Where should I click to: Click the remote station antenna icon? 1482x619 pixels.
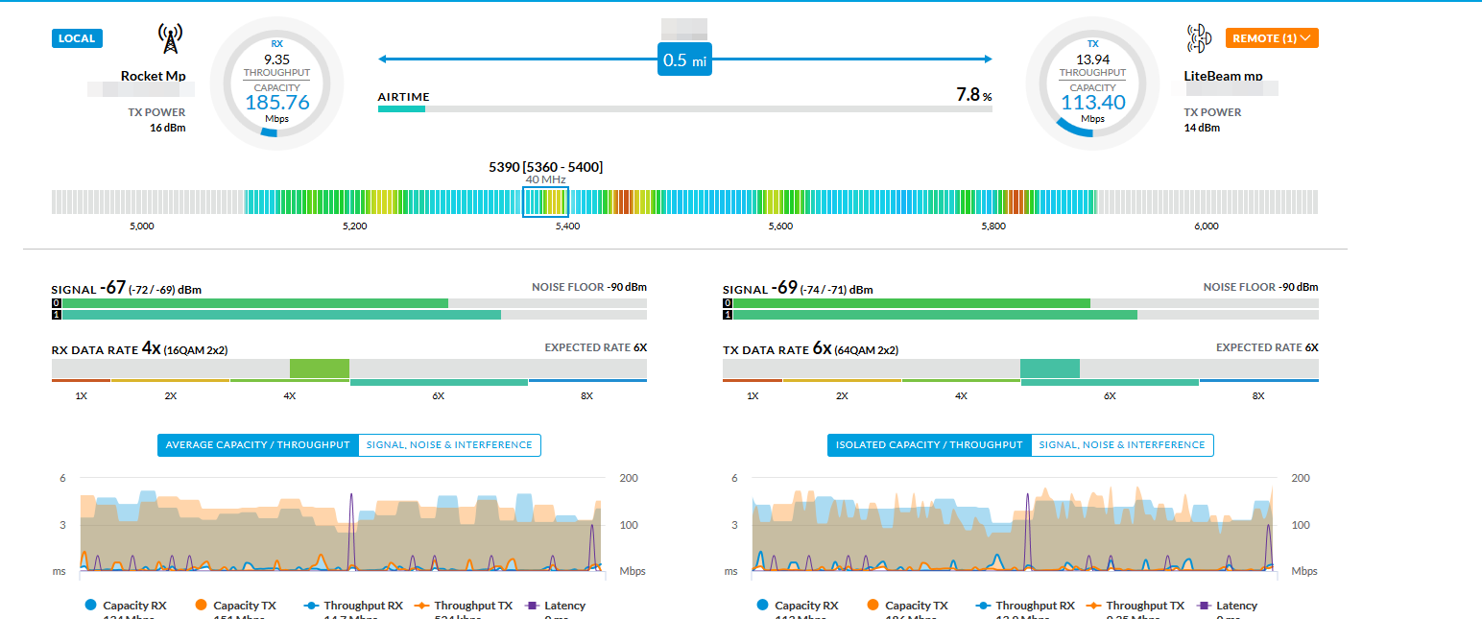coord(1199,38)
